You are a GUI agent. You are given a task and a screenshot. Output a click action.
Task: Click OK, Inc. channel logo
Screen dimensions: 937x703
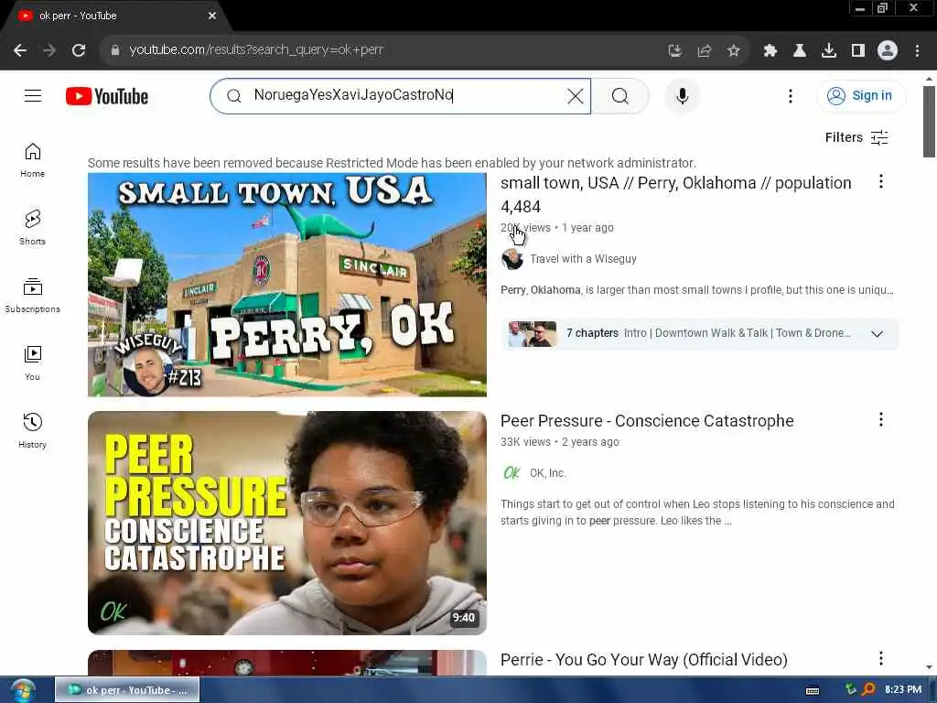point(512,473)
